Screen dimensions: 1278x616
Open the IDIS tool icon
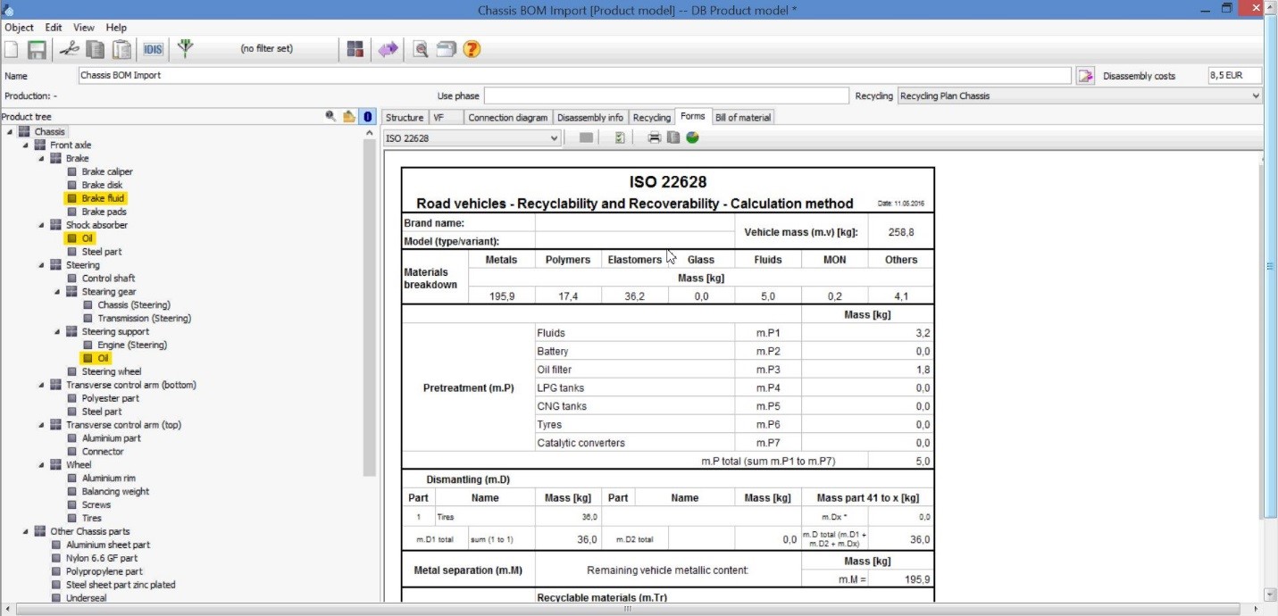tap(153, 50)
